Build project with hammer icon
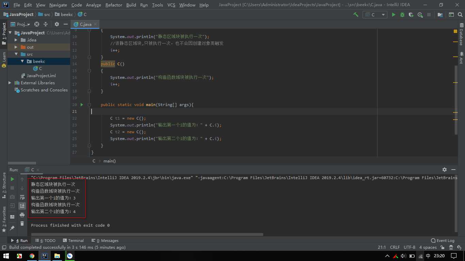Image resolution: width=465 pixels, height=261 pixels. coord(356,15)
